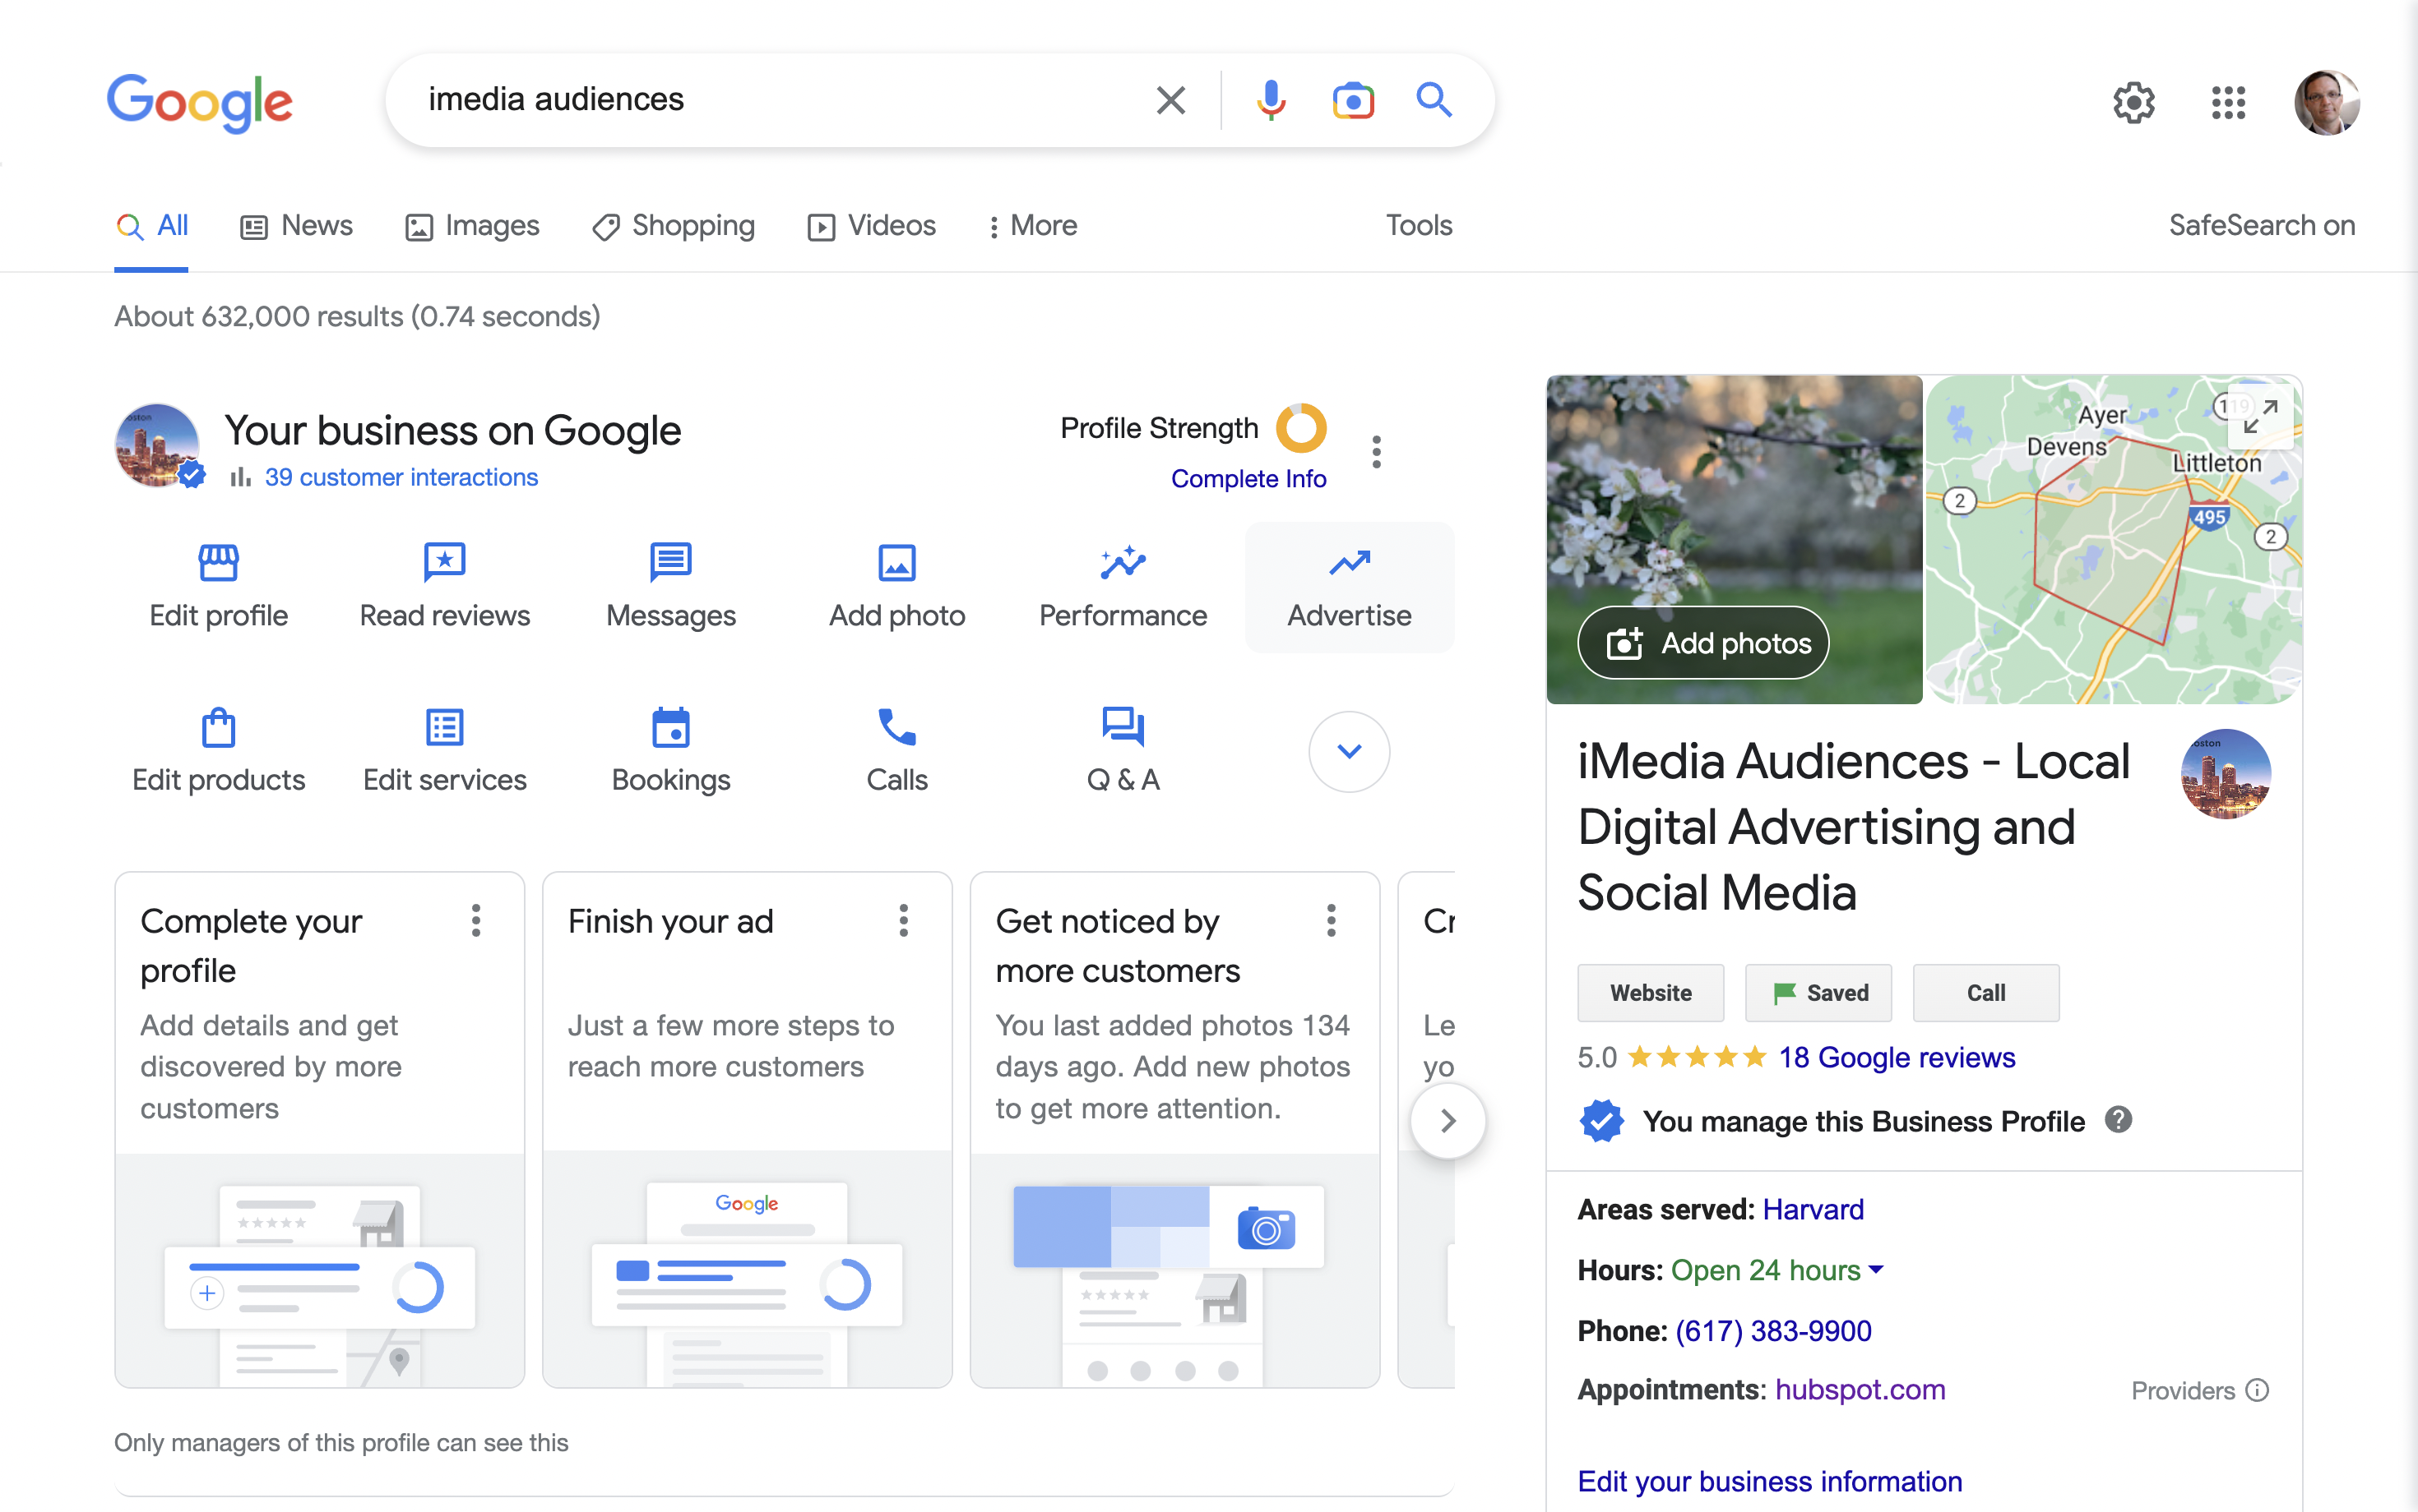2418x1512 pixels.
Task: Open 18 Google reviews link
Action: click(x=1896, y=1057)
